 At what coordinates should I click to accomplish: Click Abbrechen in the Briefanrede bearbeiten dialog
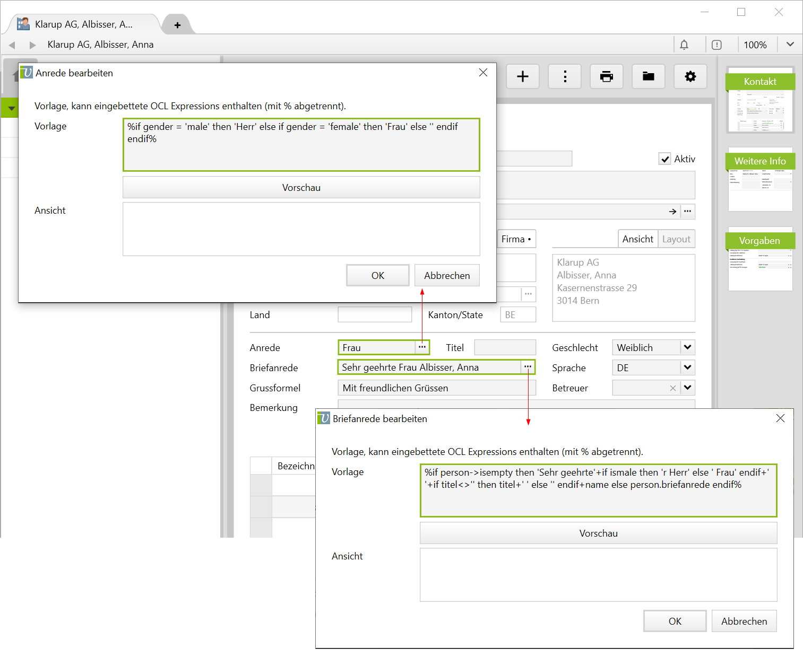click(x=744, y=621)
